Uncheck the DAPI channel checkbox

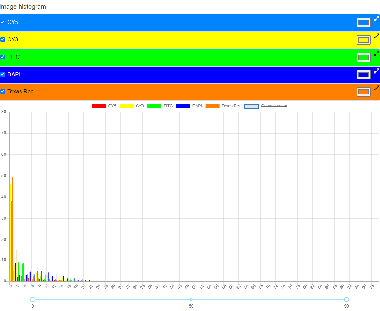[x=3, y=74]
